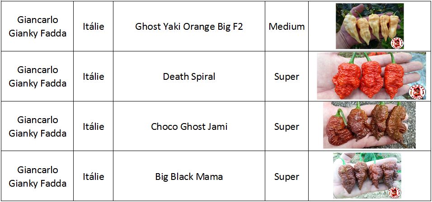Click the 'Medium' heat level cell
Viewport: 432px width, 202px height.
pos(286,27)
